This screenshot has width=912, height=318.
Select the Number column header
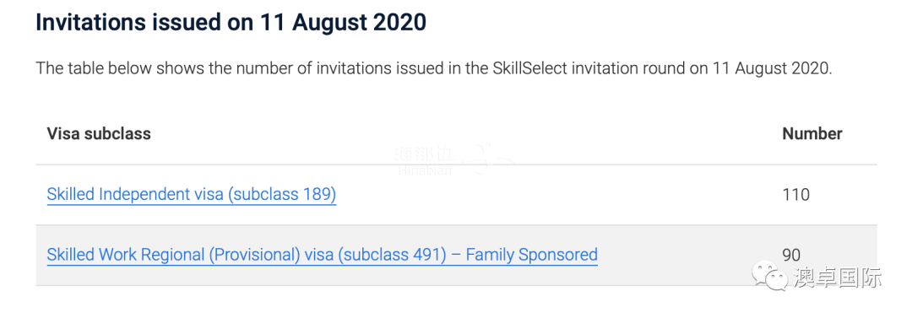click(812, 134)
